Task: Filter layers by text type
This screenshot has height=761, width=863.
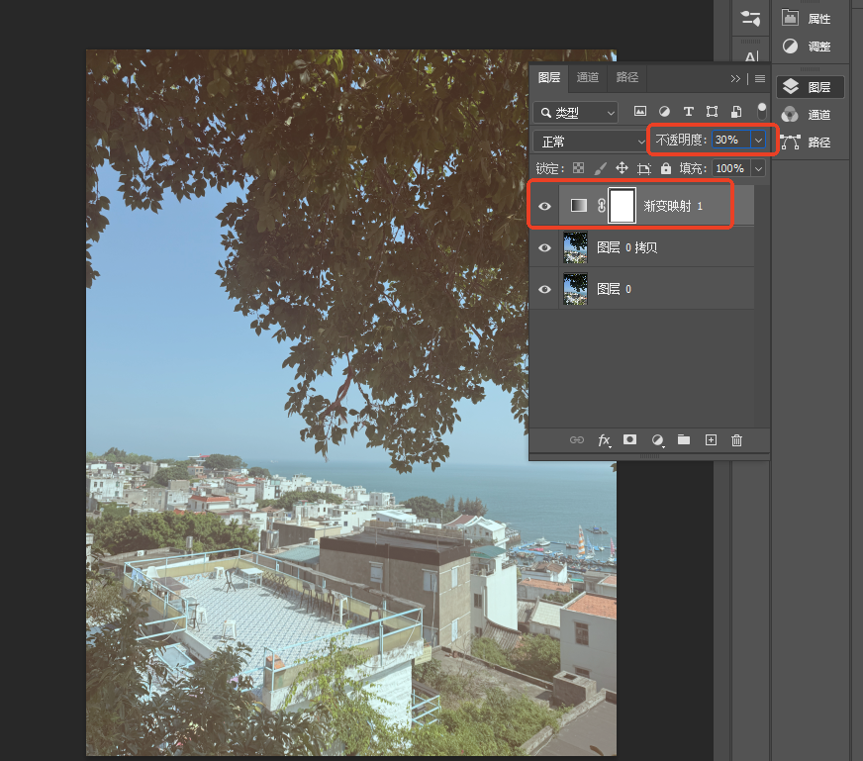Action: pyautogui.click(x=688, y=112)
